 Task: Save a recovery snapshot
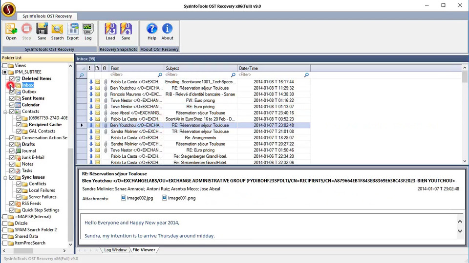coord(126,32)
